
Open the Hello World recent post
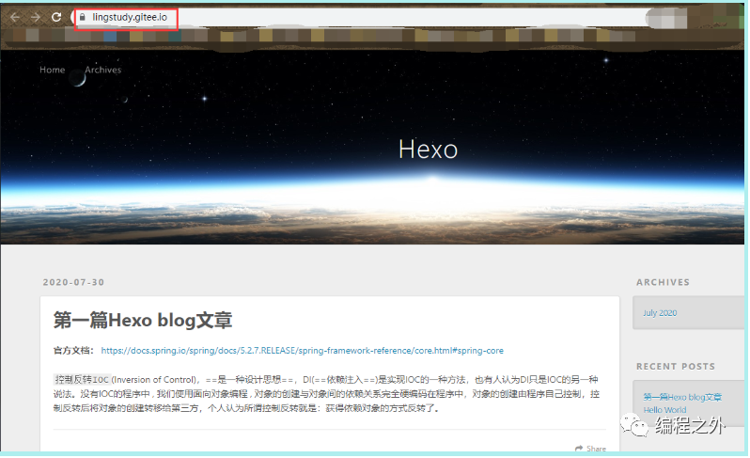click(x=664, y=410)
